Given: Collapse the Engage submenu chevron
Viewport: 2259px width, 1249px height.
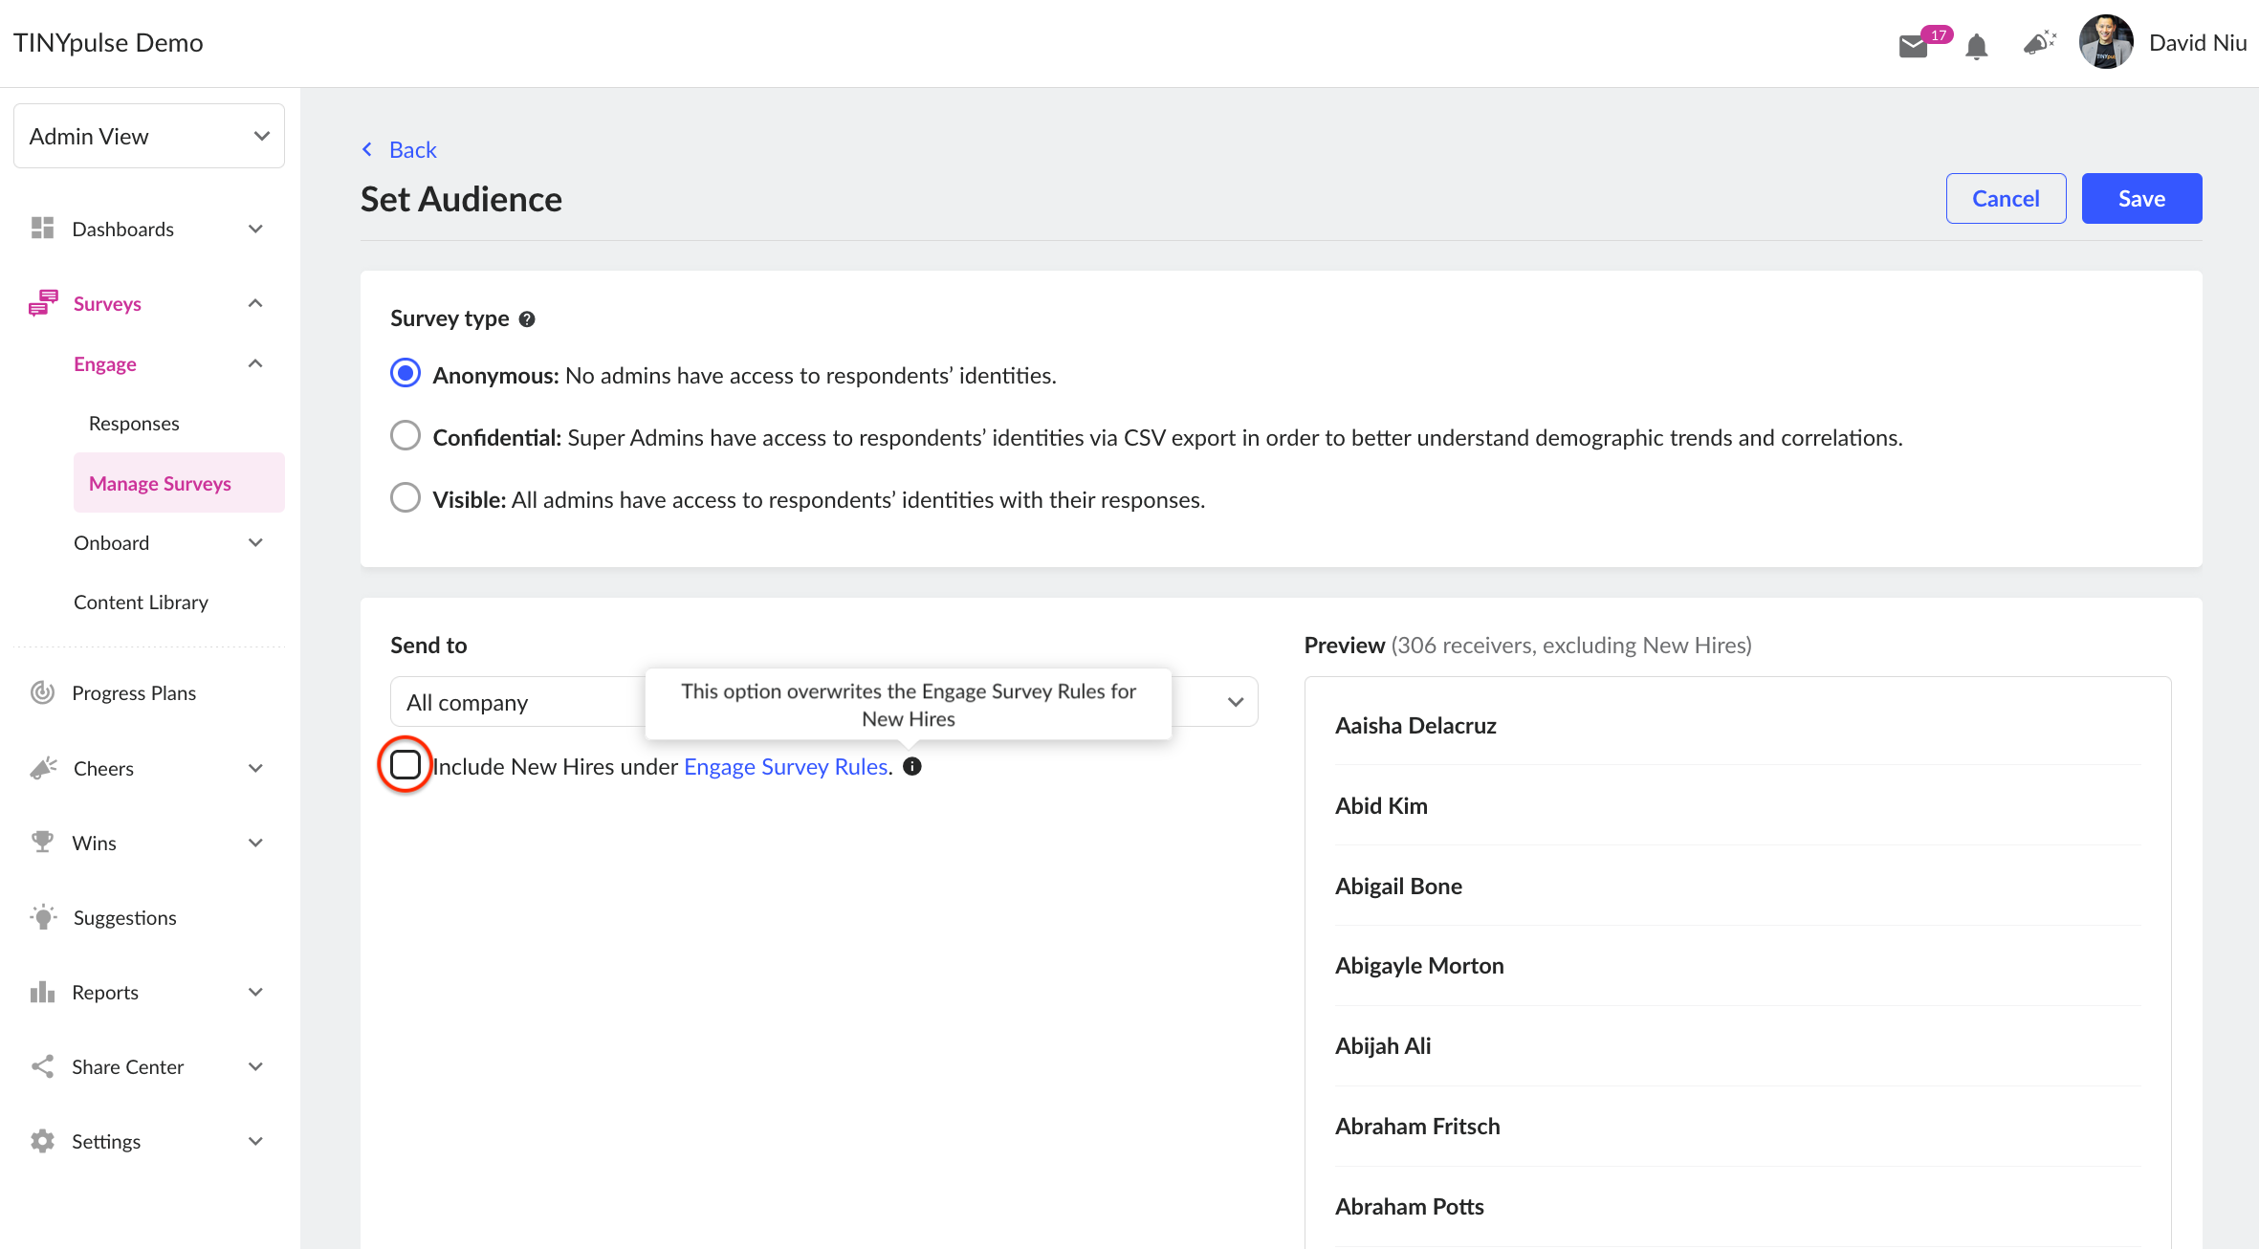Looking at the screenshot, I should coord(255,363).
